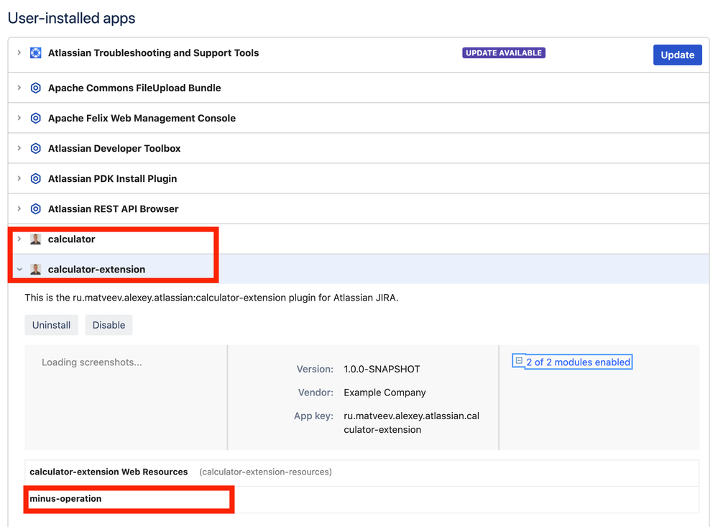Click the Apache Commons FileUpload Bundle icon

pyautogui.click(x=36, y=88)
